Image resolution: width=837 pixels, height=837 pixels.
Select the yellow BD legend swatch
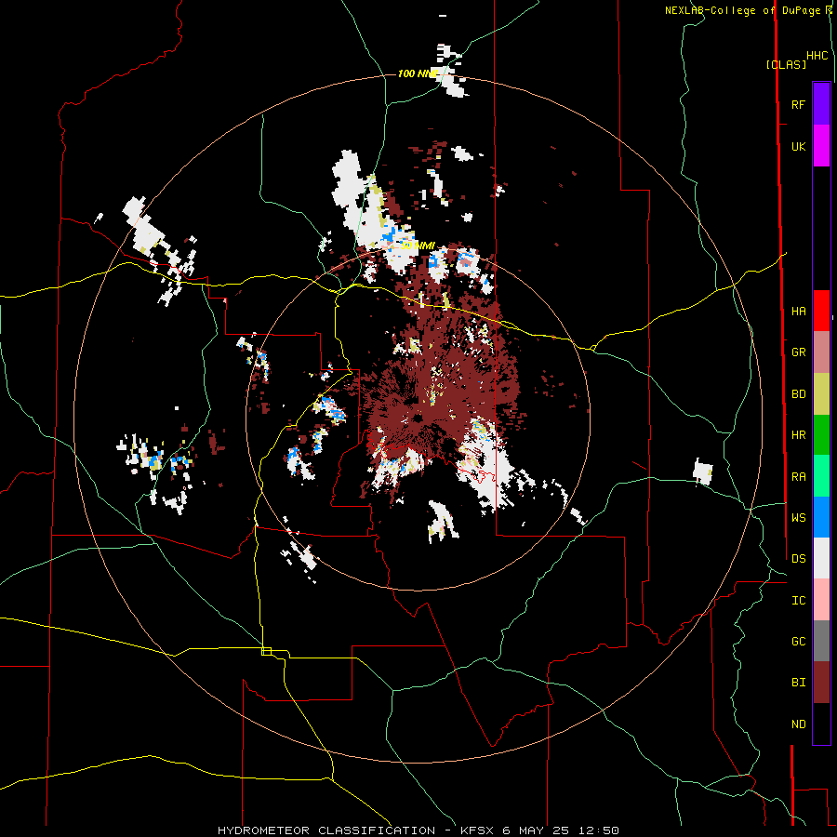(x=821, y=394)
